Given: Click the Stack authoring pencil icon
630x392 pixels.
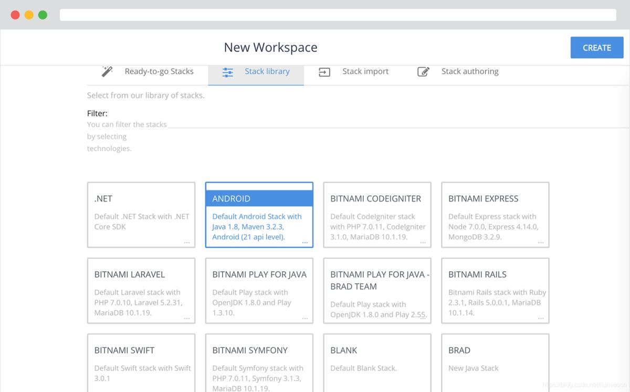Looking at the screenshot, I should (x=423, y=72).
